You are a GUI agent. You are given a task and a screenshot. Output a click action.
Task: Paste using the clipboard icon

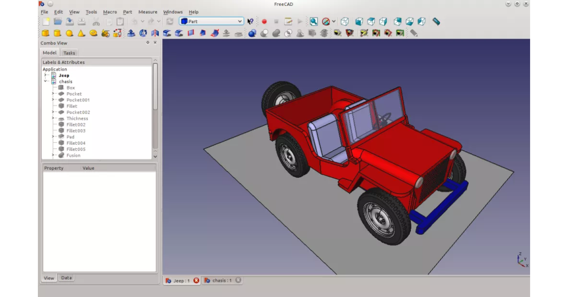pos(120,21)
